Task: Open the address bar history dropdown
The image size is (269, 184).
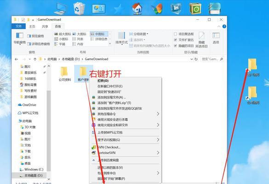Action: (192, 59)
